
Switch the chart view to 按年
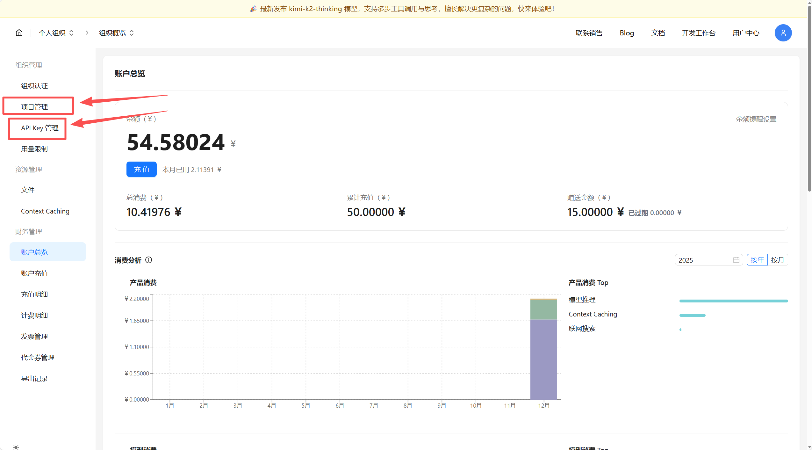(x=757, y=260)
